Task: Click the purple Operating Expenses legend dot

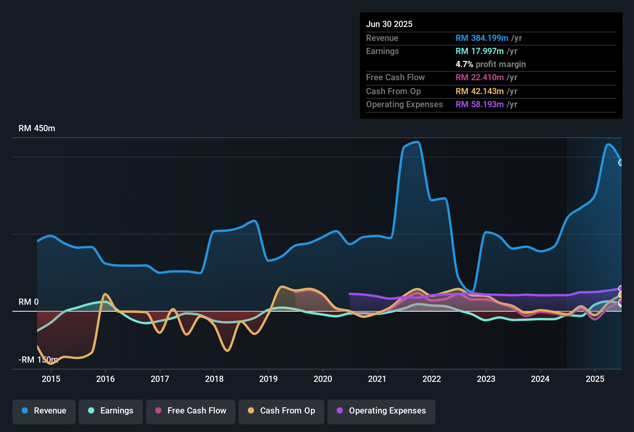Action: coord(340,411)
